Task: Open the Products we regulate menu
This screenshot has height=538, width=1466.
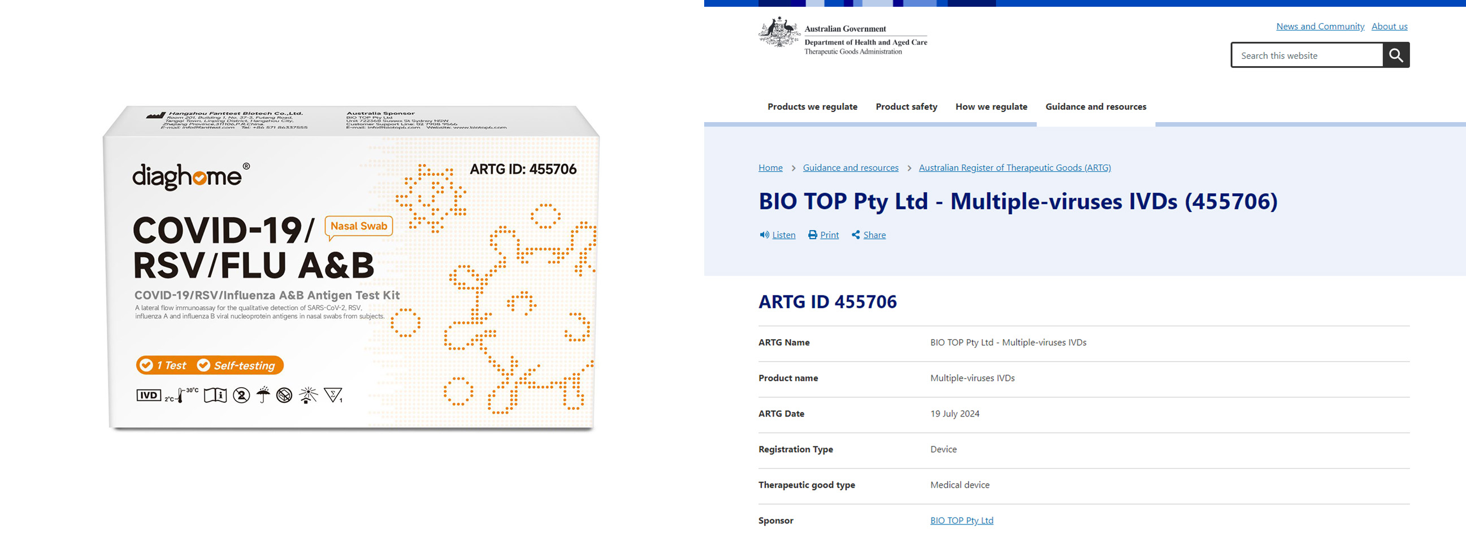Action: (812, 106)
